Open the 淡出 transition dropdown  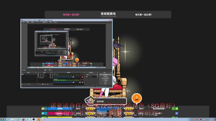(x=91, y=74)
